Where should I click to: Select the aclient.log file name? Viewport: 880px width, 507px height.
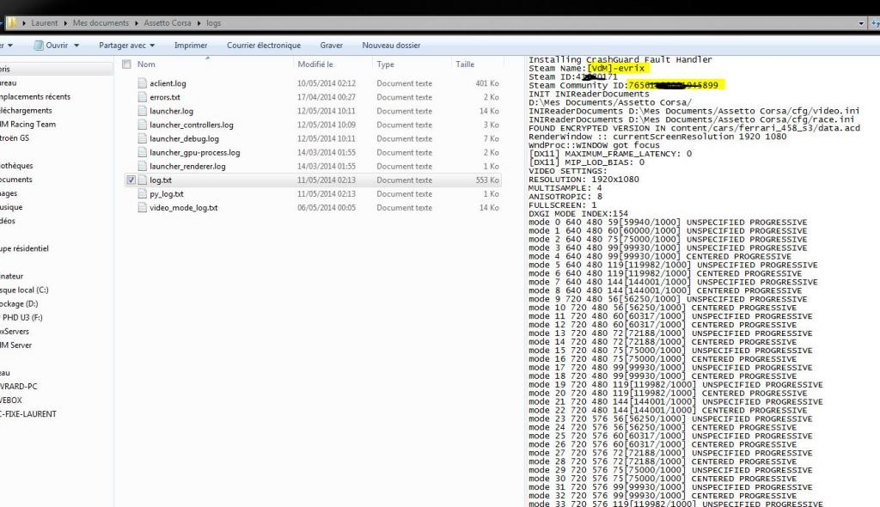[x=168, y=83]
